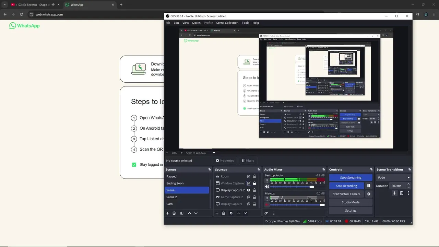Pop out the Sources dock
Screen dimensions: 439x247
(259, 169)
